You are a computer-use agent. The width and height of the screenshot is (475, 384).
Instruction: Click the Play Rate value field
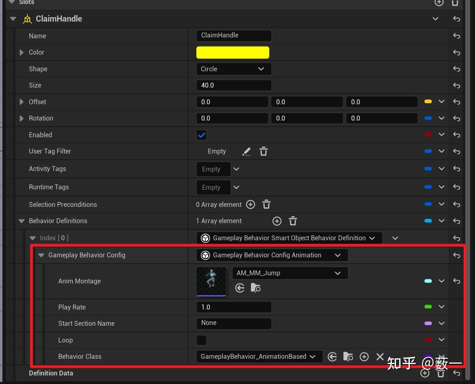(x=233, y=307)
